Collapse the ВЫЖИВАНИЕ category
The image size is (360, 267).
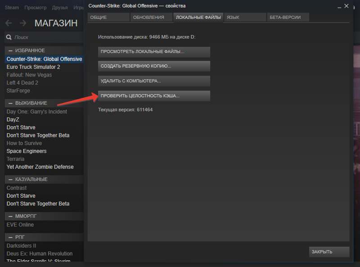tap(10, 103)
